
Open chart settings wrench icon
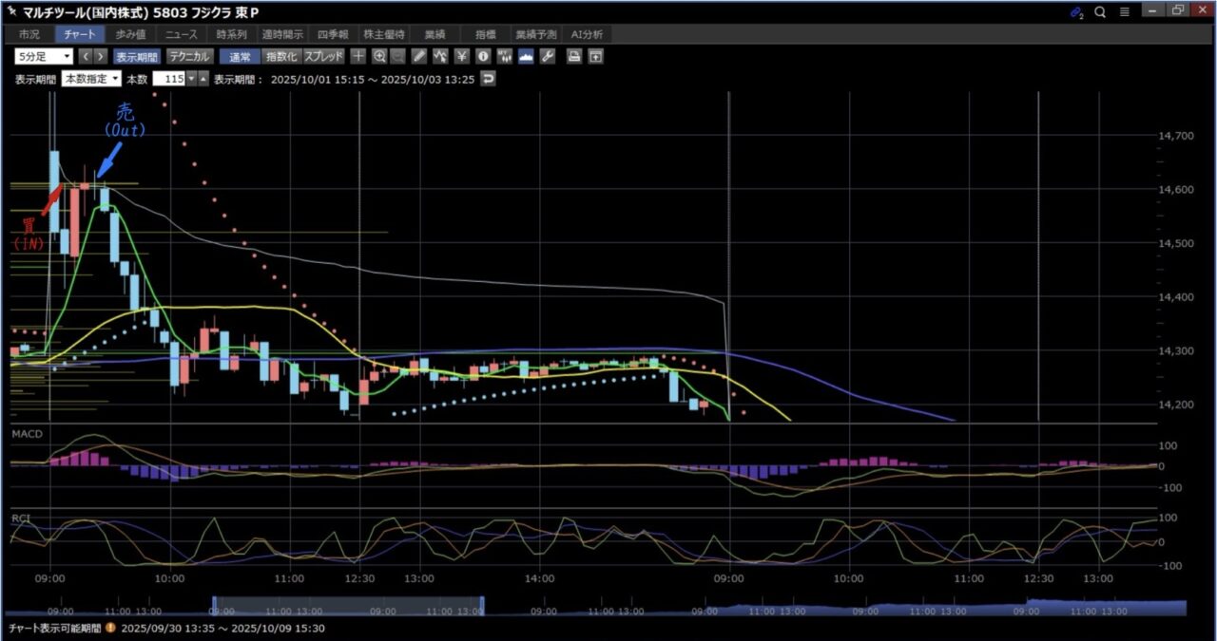(547, 57)
